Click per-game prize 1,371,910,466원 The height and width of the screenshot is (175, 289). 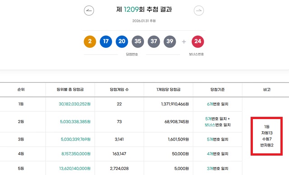tap(175, 104)
